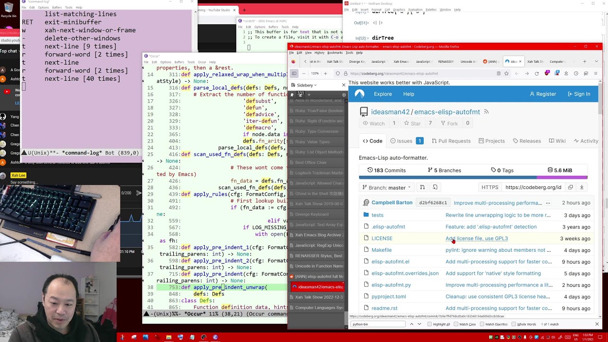Select HTTPS clone protocol button
The image size is (608, 342).
pyautogui.click(x=490, y=187)
